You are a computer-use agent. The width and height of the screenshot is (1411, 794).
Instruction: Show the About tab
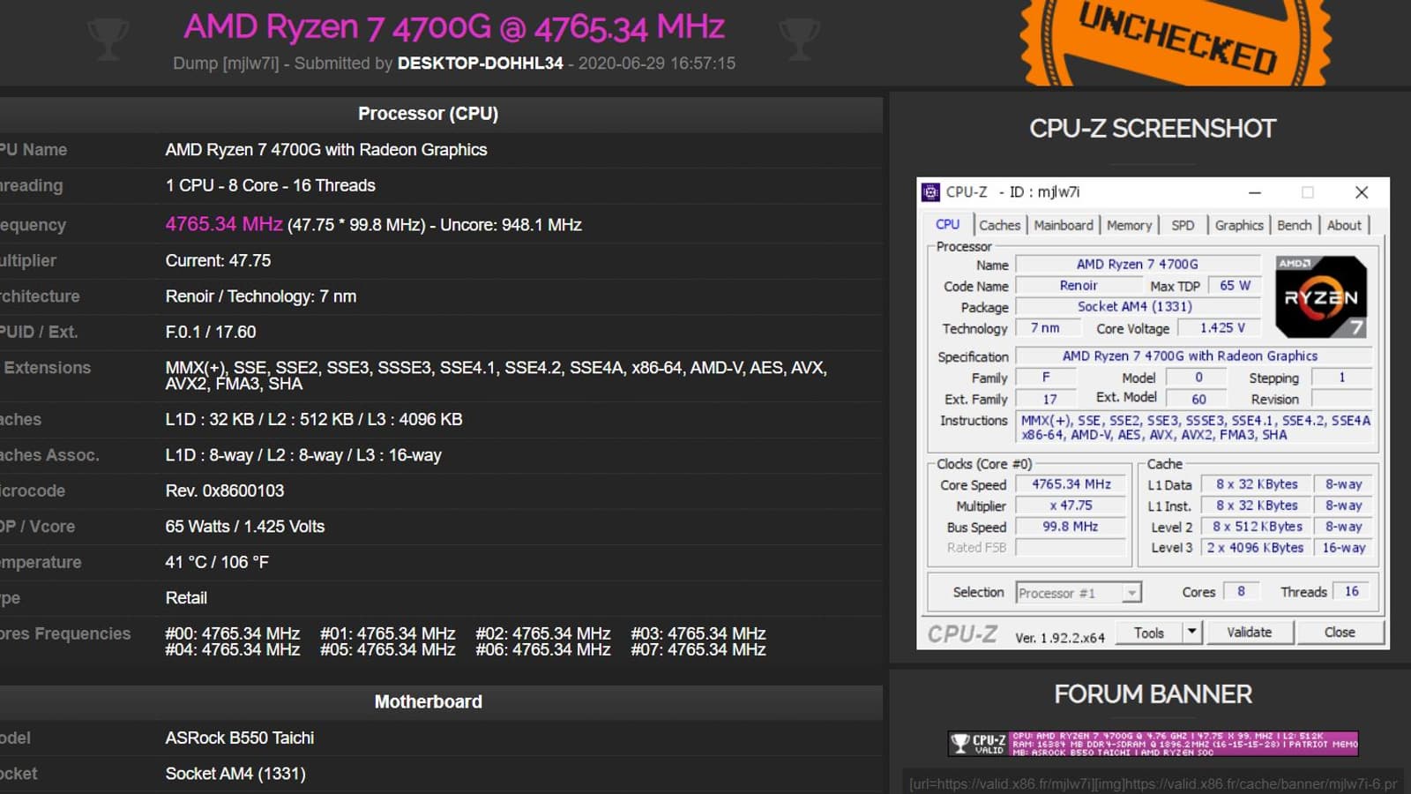1344,225
